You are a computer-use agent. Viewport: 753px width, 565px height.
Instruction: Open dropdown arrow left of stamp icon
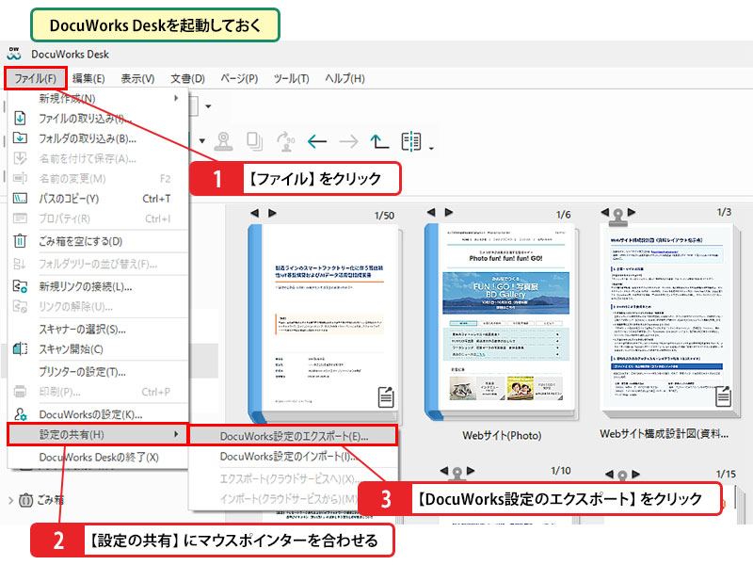[202, 140]
